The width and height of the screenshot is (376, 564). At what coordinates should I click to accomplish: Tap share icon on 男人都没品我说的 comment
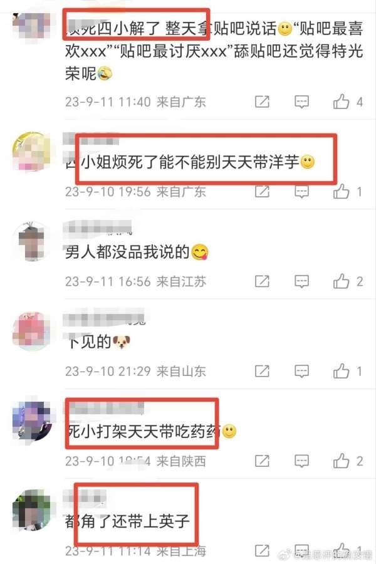tap(262, 281)
